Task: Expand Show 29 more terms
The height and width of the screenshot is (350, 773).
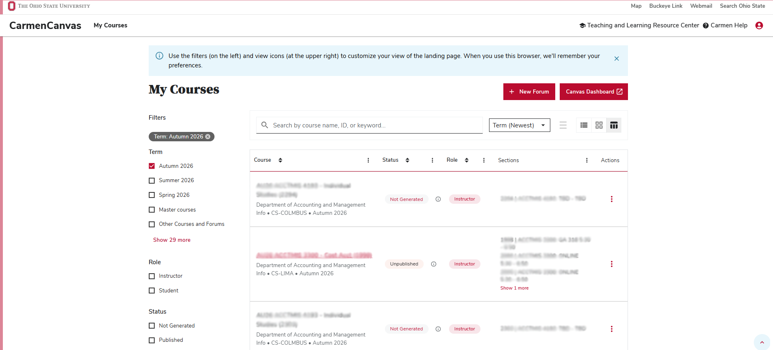Action: click(x=172, y=240)
